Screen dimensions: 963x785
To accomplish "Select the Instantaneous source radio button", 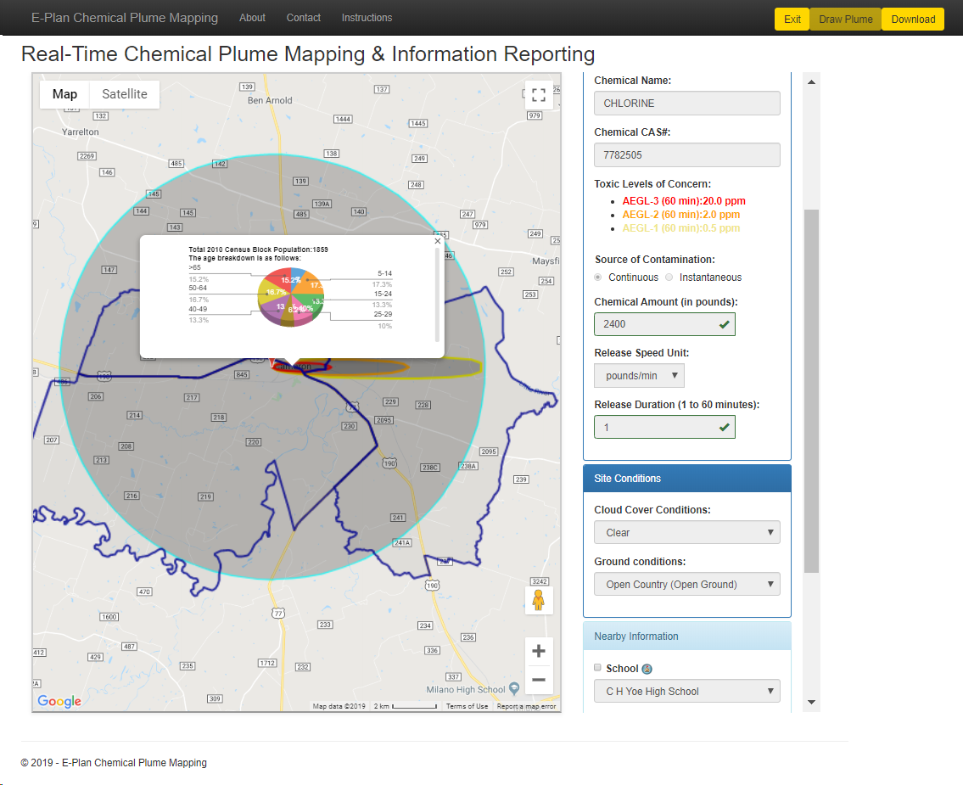I will (669, 278).
